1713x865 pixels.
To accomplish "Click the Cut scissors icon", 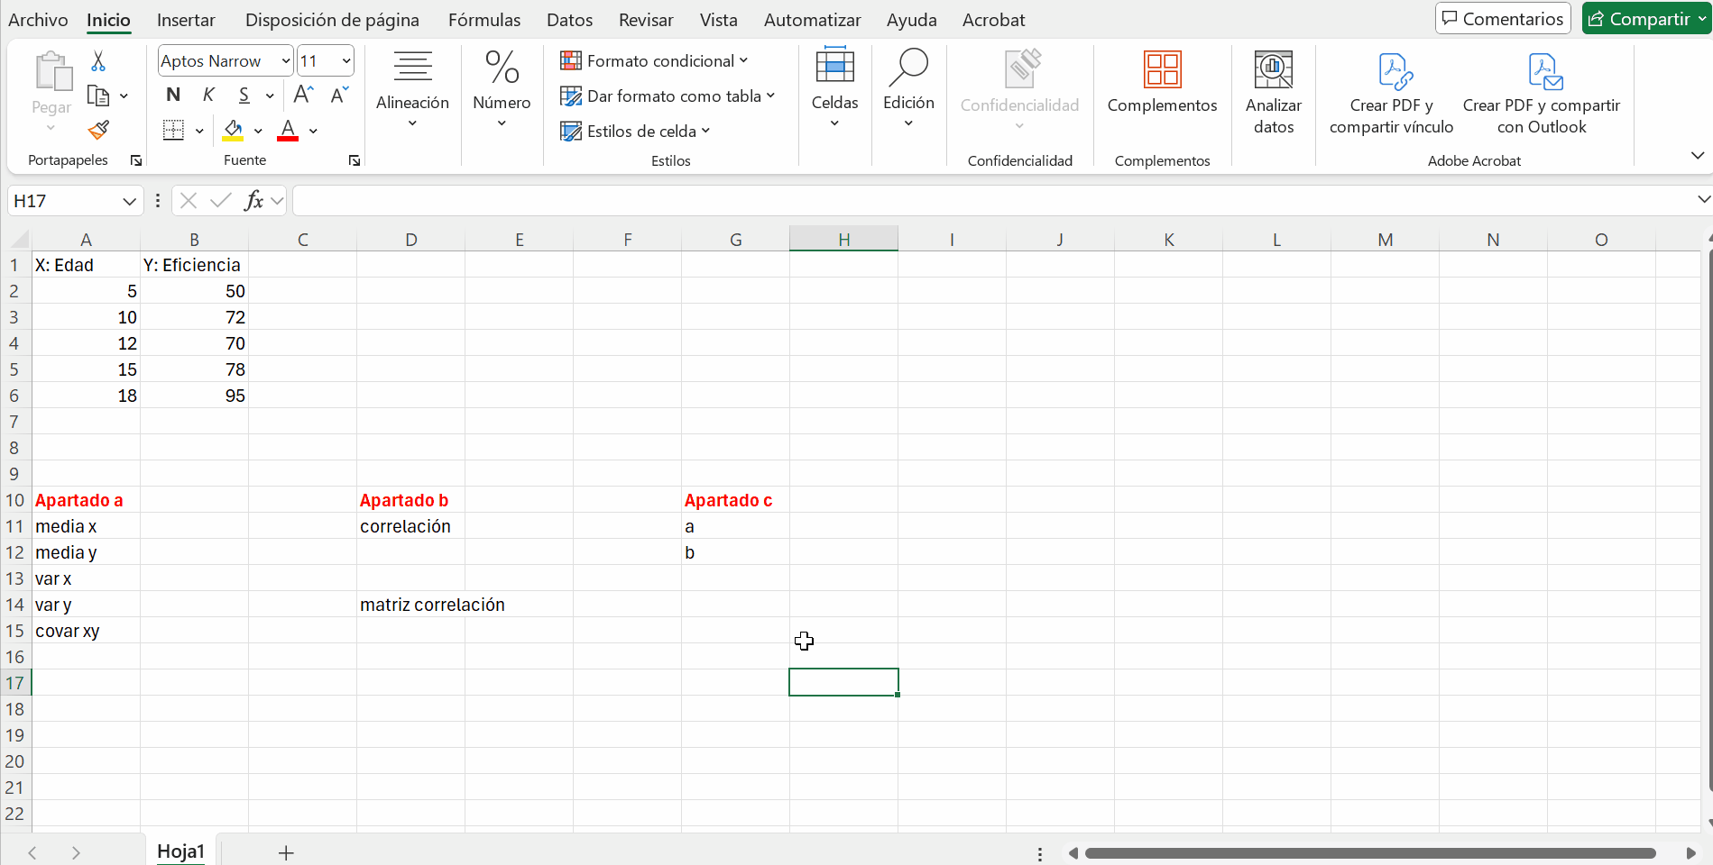I will 98,61.
